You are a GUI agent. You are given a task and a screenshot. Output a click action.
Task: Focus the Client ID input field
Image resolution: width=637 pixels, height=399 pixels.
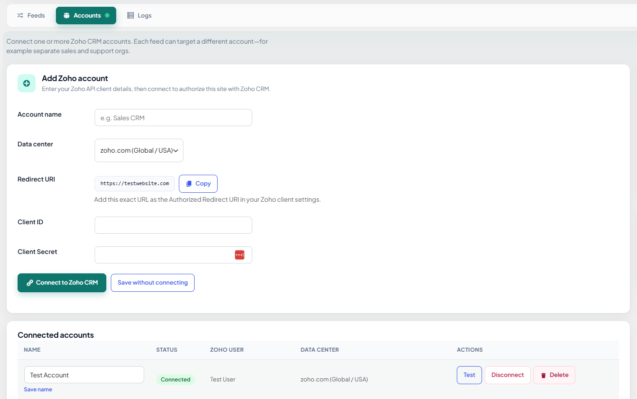[x=173, y=225]
